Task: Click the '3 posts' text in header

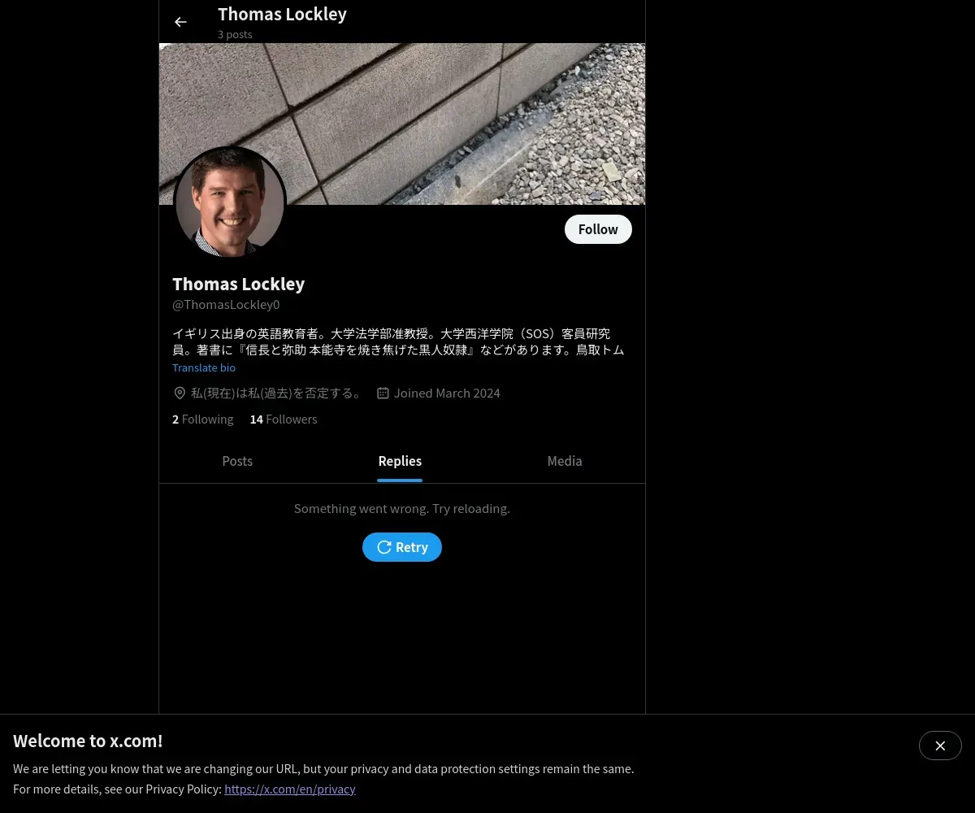Action: coord(235,34)
